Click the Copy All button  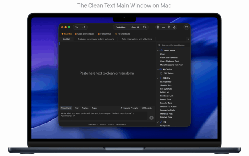[x=135, y=27]
